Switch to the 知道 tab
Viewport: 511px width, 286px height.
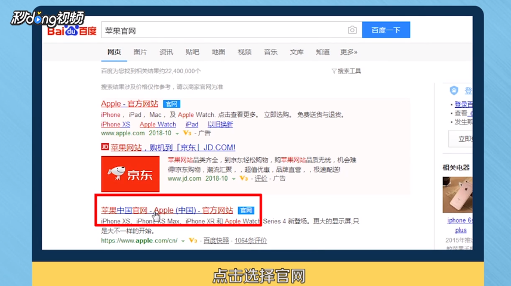coord(322,52)
